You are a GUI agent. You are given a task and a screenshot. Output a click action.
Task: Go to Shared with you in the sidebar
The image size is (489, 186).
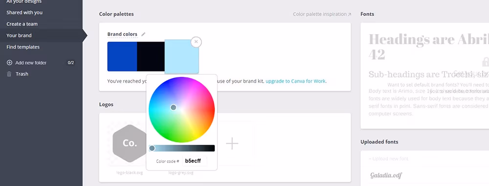click(24, 13)
